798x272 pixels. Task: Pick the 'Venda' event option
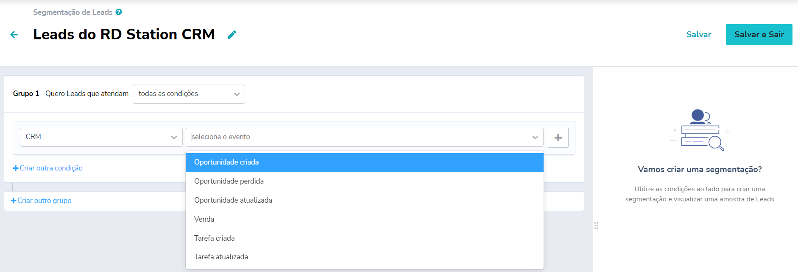pyautogui.click(x=204, y=219)
